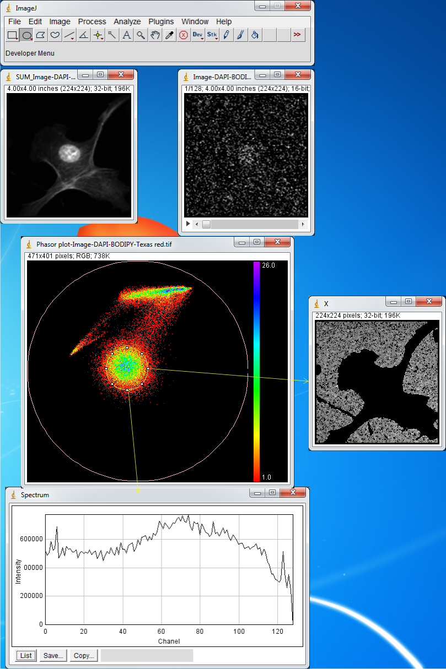Screen dimensions: 446x669
Task: Select the Paintbrush tool
Action: pyautogui.click(x=241, y=35)
